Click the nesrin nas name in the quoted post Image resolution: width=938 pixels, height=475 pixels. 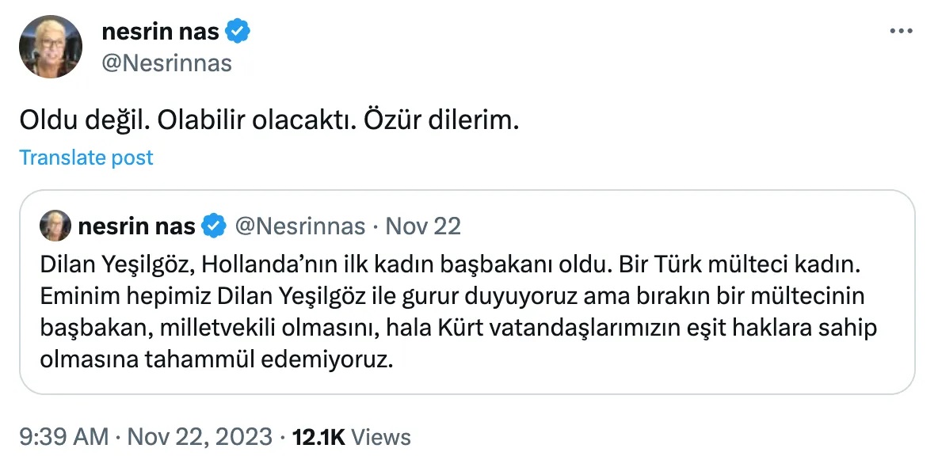[x=136, y=227]
